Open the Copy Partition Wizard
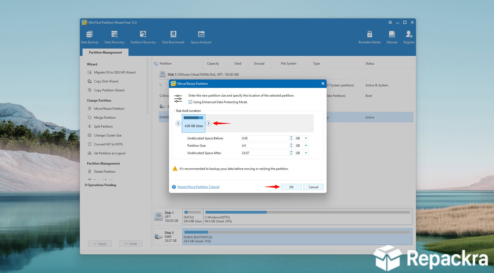 click(106, 90)
